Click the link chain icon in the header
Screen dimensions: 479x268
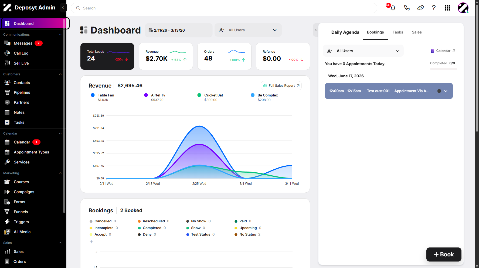[x=420, y=8]
